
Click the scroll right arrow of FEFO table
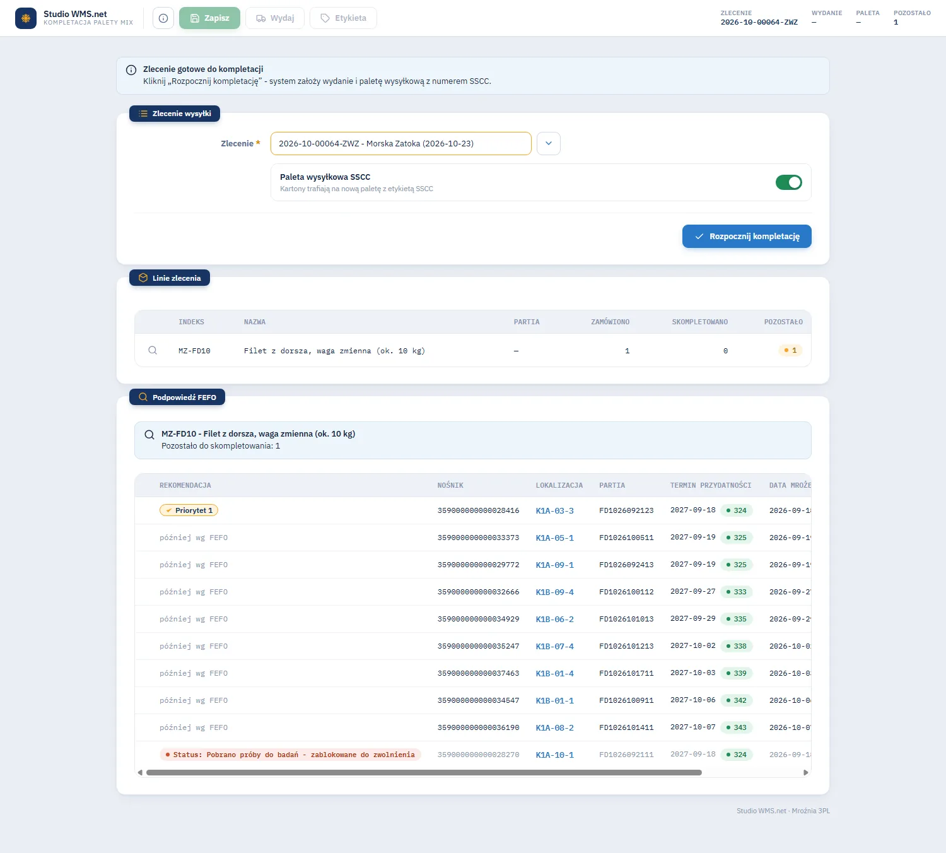point(805,772)
